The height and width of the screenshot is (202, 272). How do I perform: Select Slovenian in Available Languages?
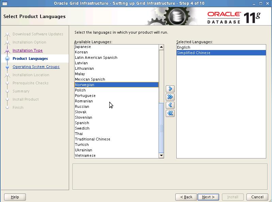pyautogui.click(x=116, y=117)
